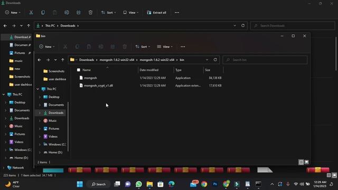Tick the select-all checkbox beside Name column
338x190 pixels.
click(x=79, y=70)
